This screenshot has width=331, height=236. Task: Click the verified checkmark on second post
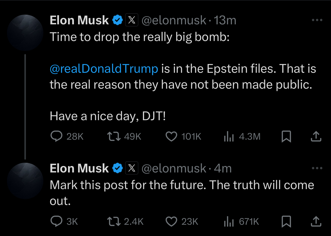(118, 168)
